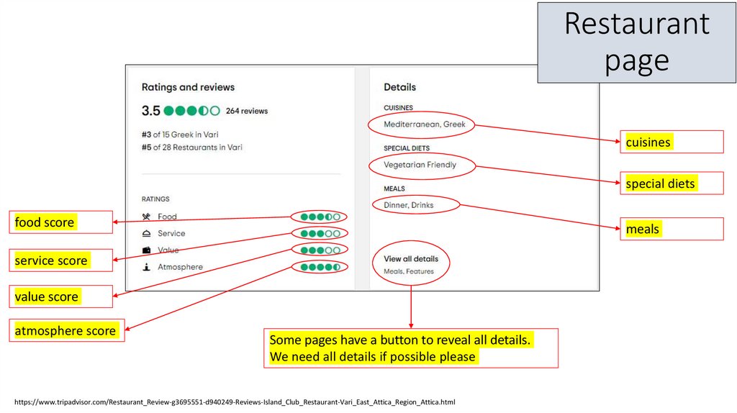The height and width of the screenshot is (413, 737).
Task: Click the Restaurant page title box
Action: [637, 42]
